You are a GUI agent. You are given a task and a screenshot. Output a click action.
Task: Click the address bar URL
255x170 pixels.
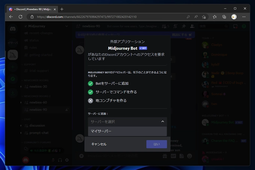[x=87, y=17]
